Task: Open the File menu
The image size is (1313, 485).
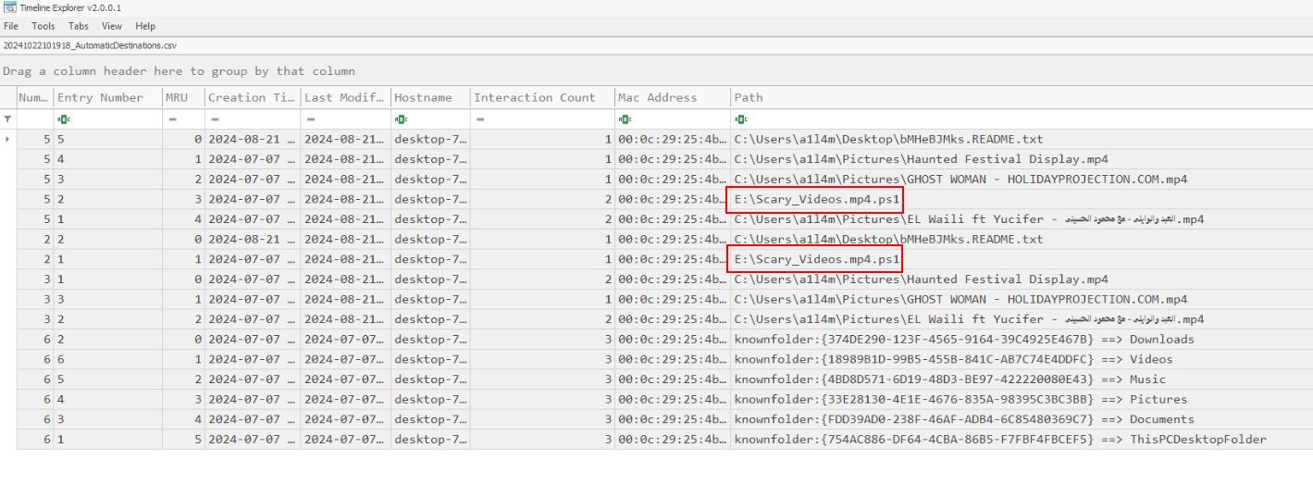Action: (x=11, y=26)
